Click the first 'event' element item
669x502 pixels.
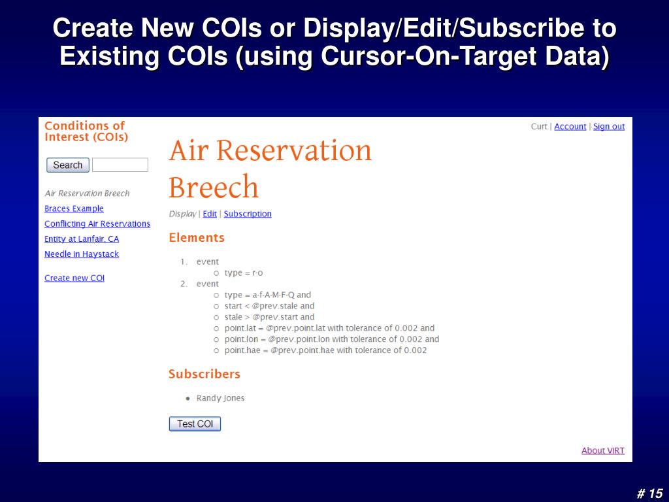[207, 261]
